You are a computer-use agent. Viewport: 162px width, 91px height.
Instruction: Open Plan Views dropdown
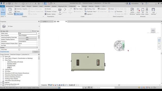(x=79, y=9)
